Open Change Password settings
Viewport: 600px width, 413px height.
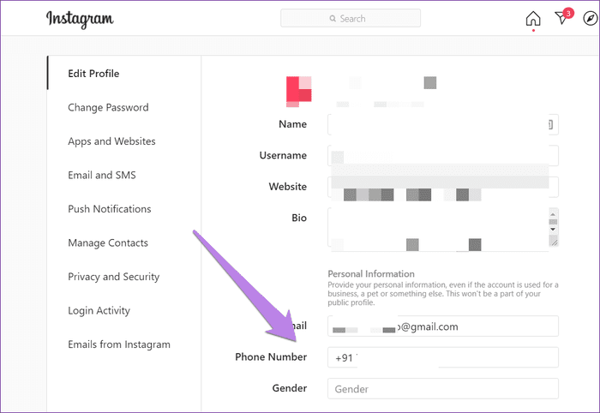coord(108,107)
